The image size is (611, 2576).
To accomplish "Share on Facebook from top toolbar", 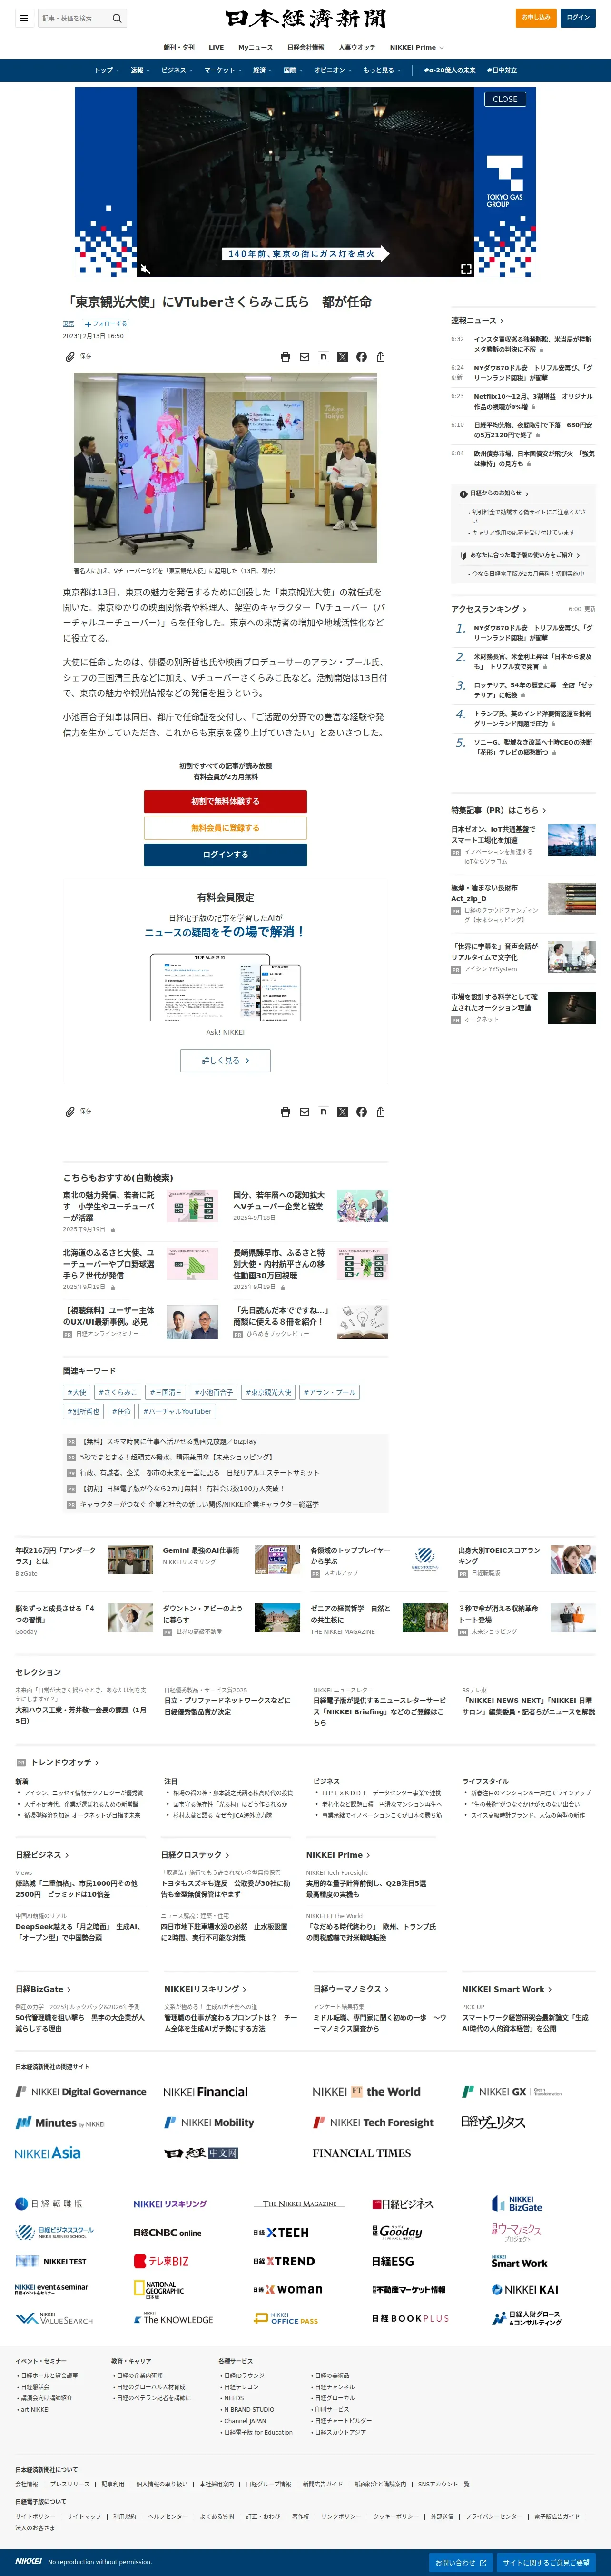I will tap(361, 357).
